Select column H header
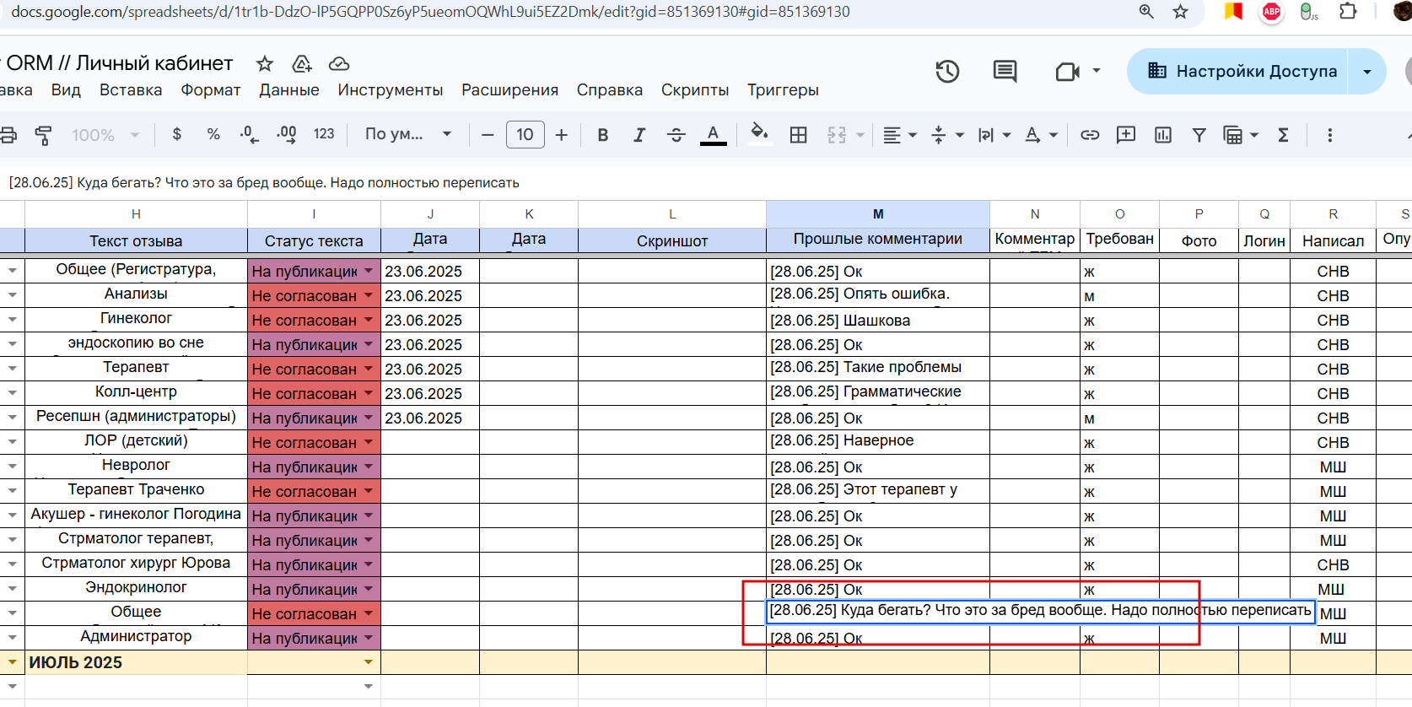Viewport: 1412px width, 707px height. (136, 214)
